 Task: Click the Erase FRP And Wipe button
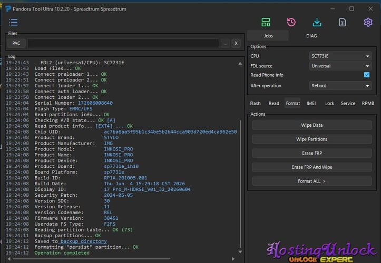tap(312, 167)
